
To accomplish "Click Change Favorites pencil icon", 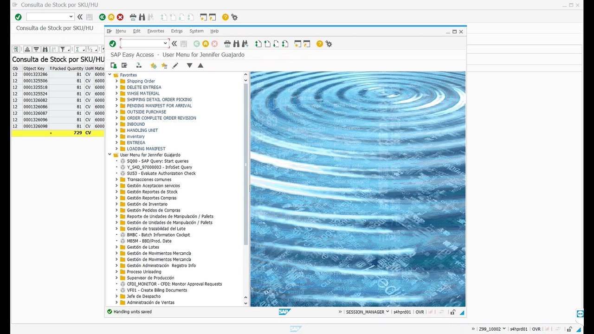I will pyautogui.click(x=175, y=66).
